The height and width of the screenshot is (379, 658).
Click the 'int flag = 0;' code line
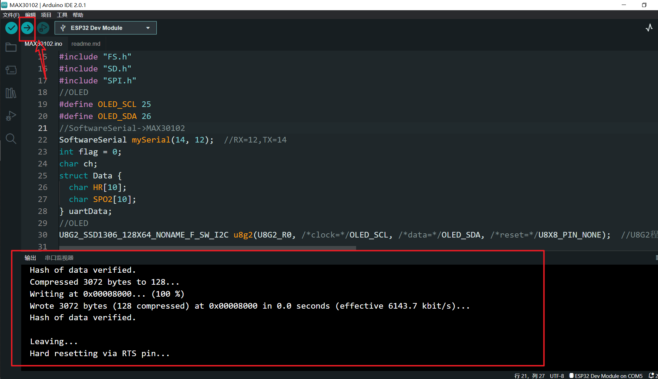coord(90,152)
